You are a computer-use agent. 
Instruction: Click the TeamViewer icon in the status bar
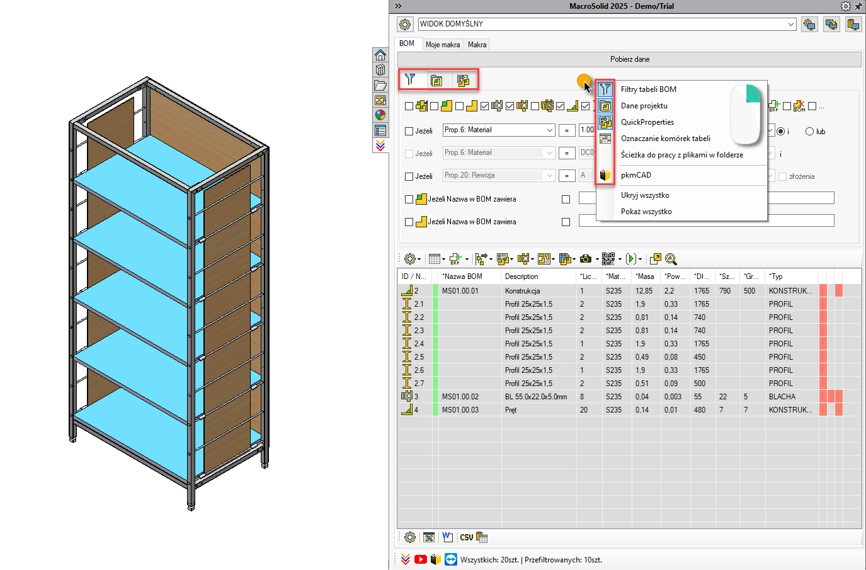point(451,559)
